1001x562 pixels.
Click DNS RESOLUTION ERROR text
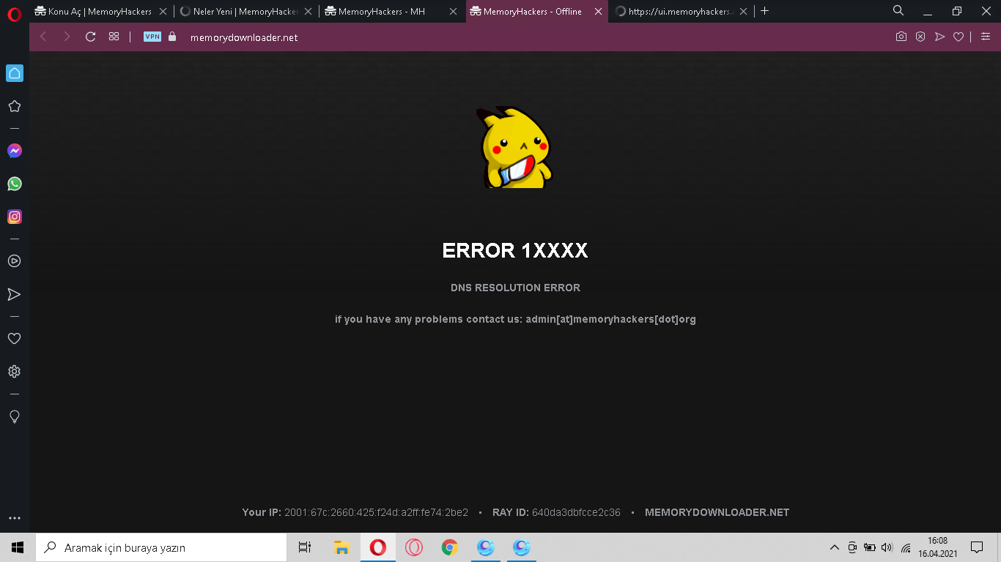(x=515, y=288)
